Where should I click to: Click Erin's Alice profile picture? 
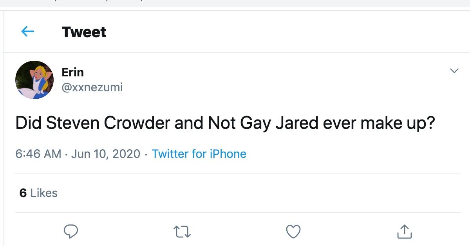[x=34, y=78]
